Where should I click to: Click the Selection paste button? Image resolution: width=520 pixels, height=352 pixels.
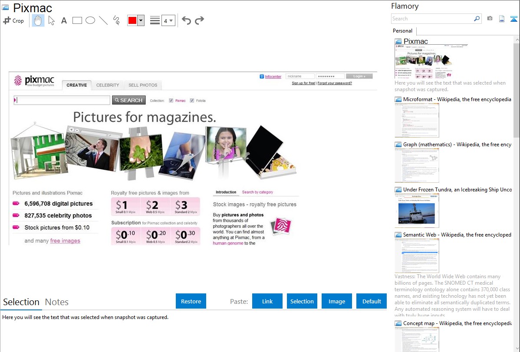coord(302,301)
